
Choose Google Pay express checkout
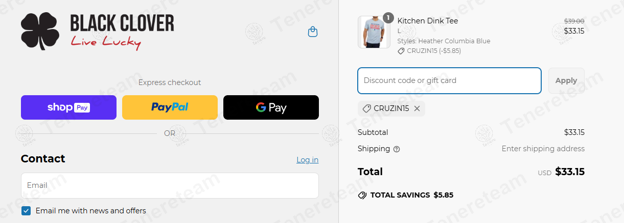[271, 107]
